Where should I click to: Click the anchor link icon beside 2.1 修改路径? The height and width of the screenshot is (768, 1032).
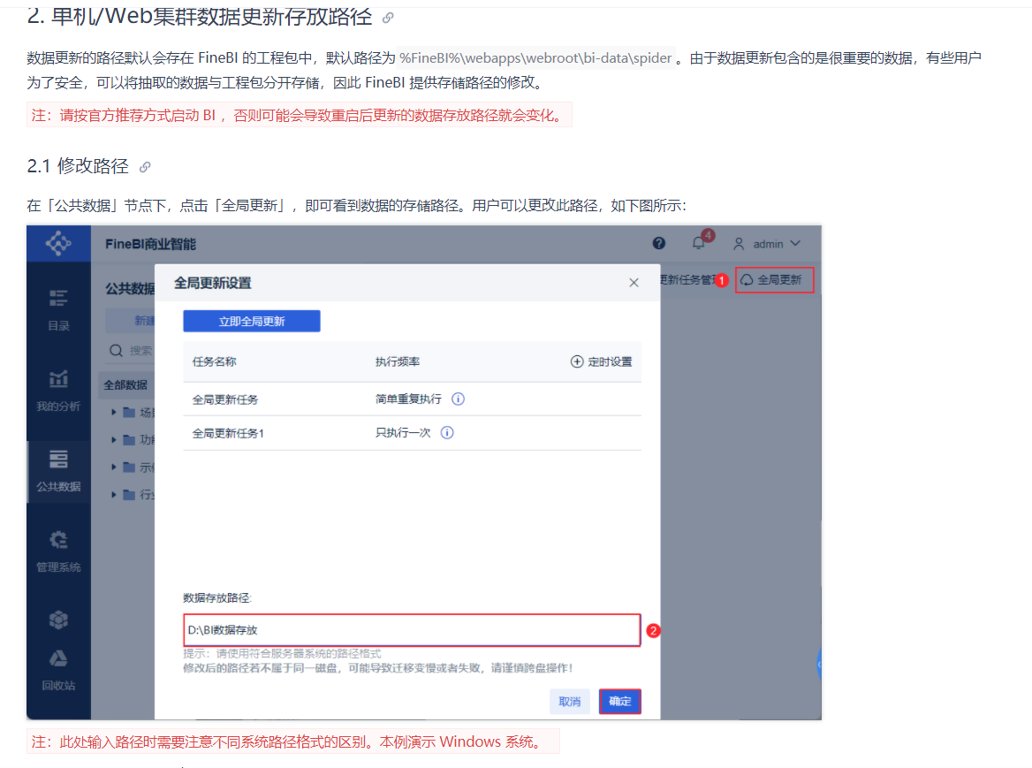point(145,167)
